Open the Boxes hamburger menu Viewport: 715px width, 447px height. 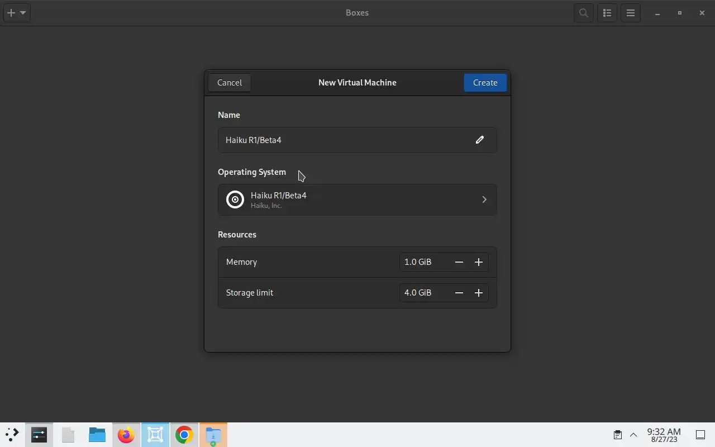click(x=631, y=13)
